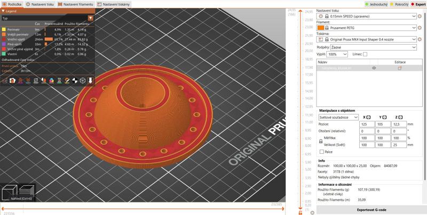Open the Nastavení tisku tab
Screen dimensions: 427x215
[39, 4]
